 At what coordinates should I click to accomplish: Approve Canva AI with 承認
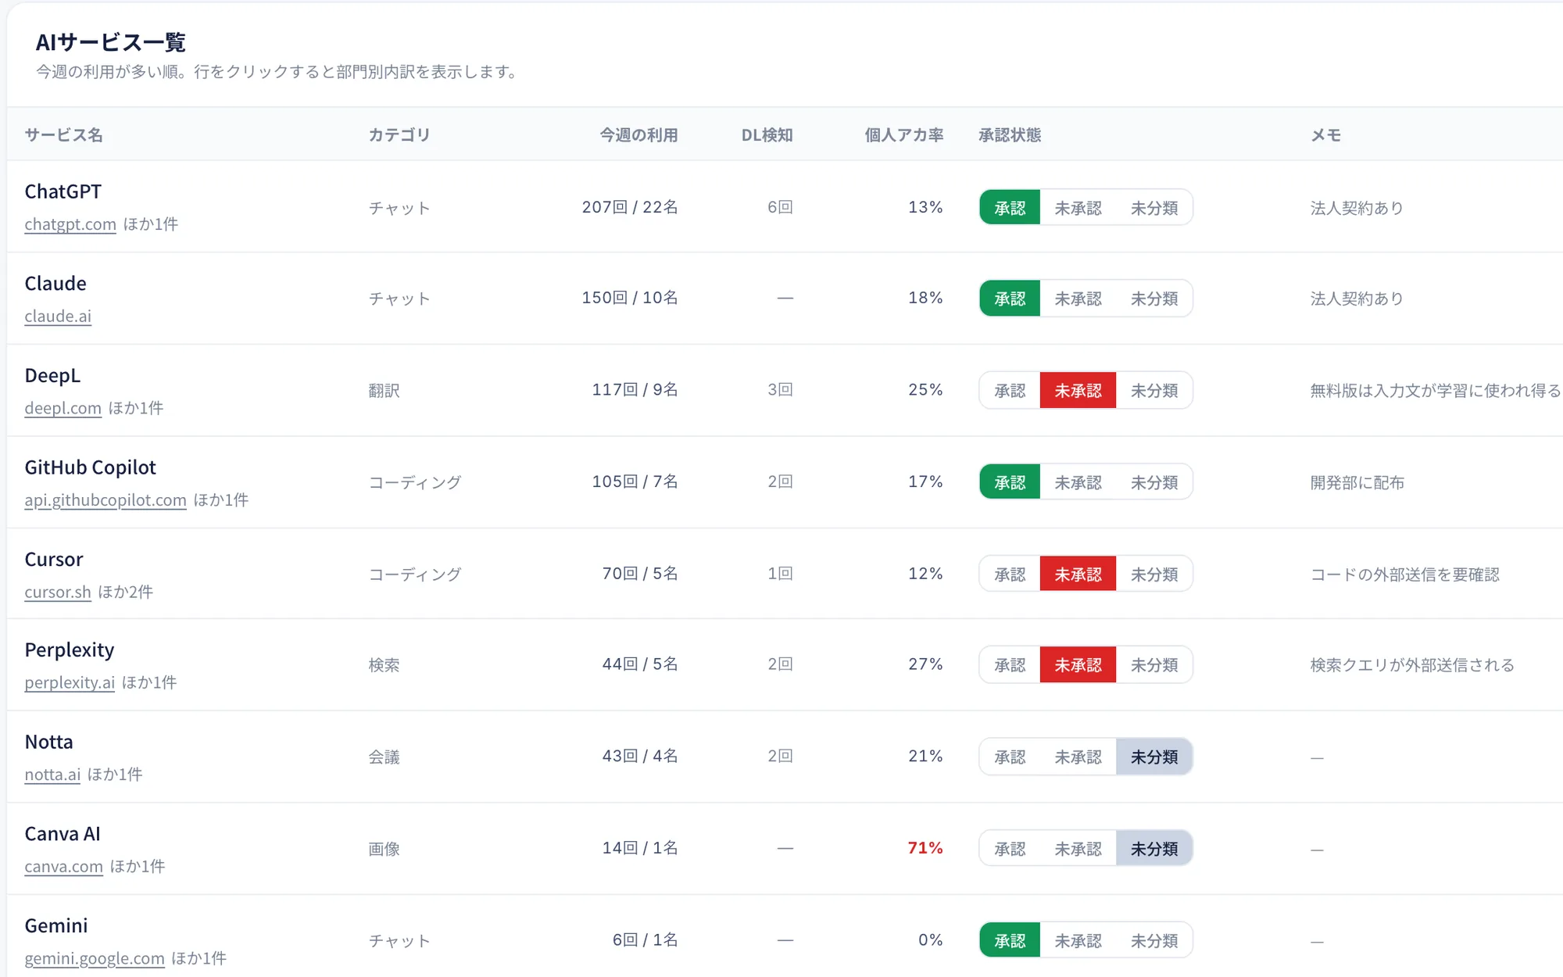tap(1010, 848)
